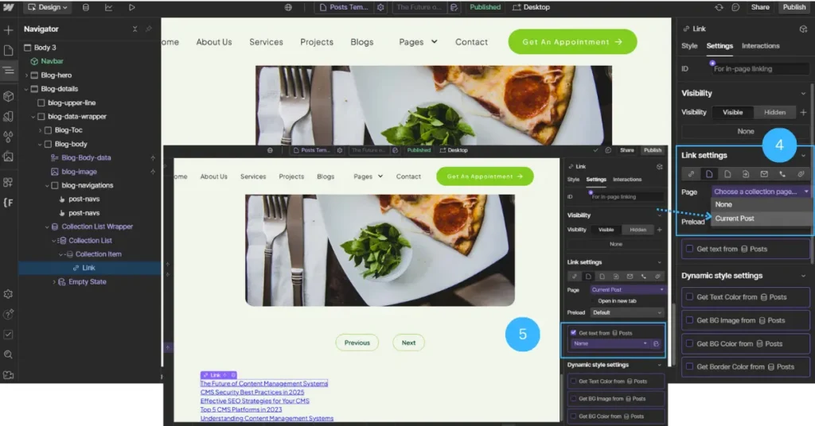Click the comments bubble icon beside Share

[x=735, y=7]
